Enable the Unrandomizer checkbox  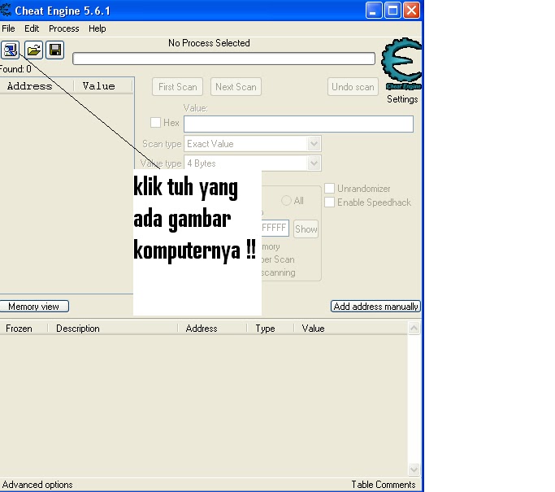click(x=330, y=189)
